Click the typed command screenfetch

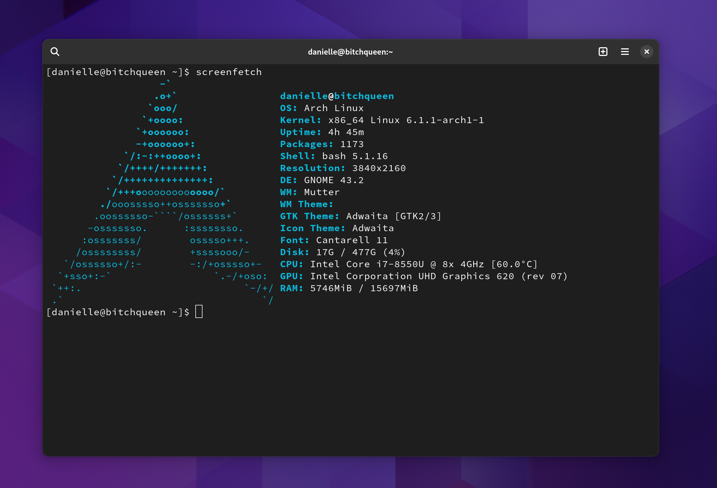tap(229, 72)
